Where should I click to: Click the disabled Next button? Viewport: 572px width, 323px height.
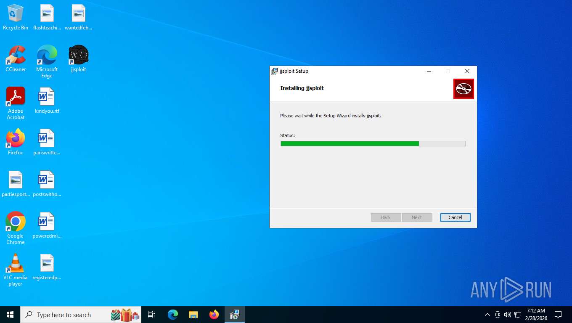coord(417,217)
